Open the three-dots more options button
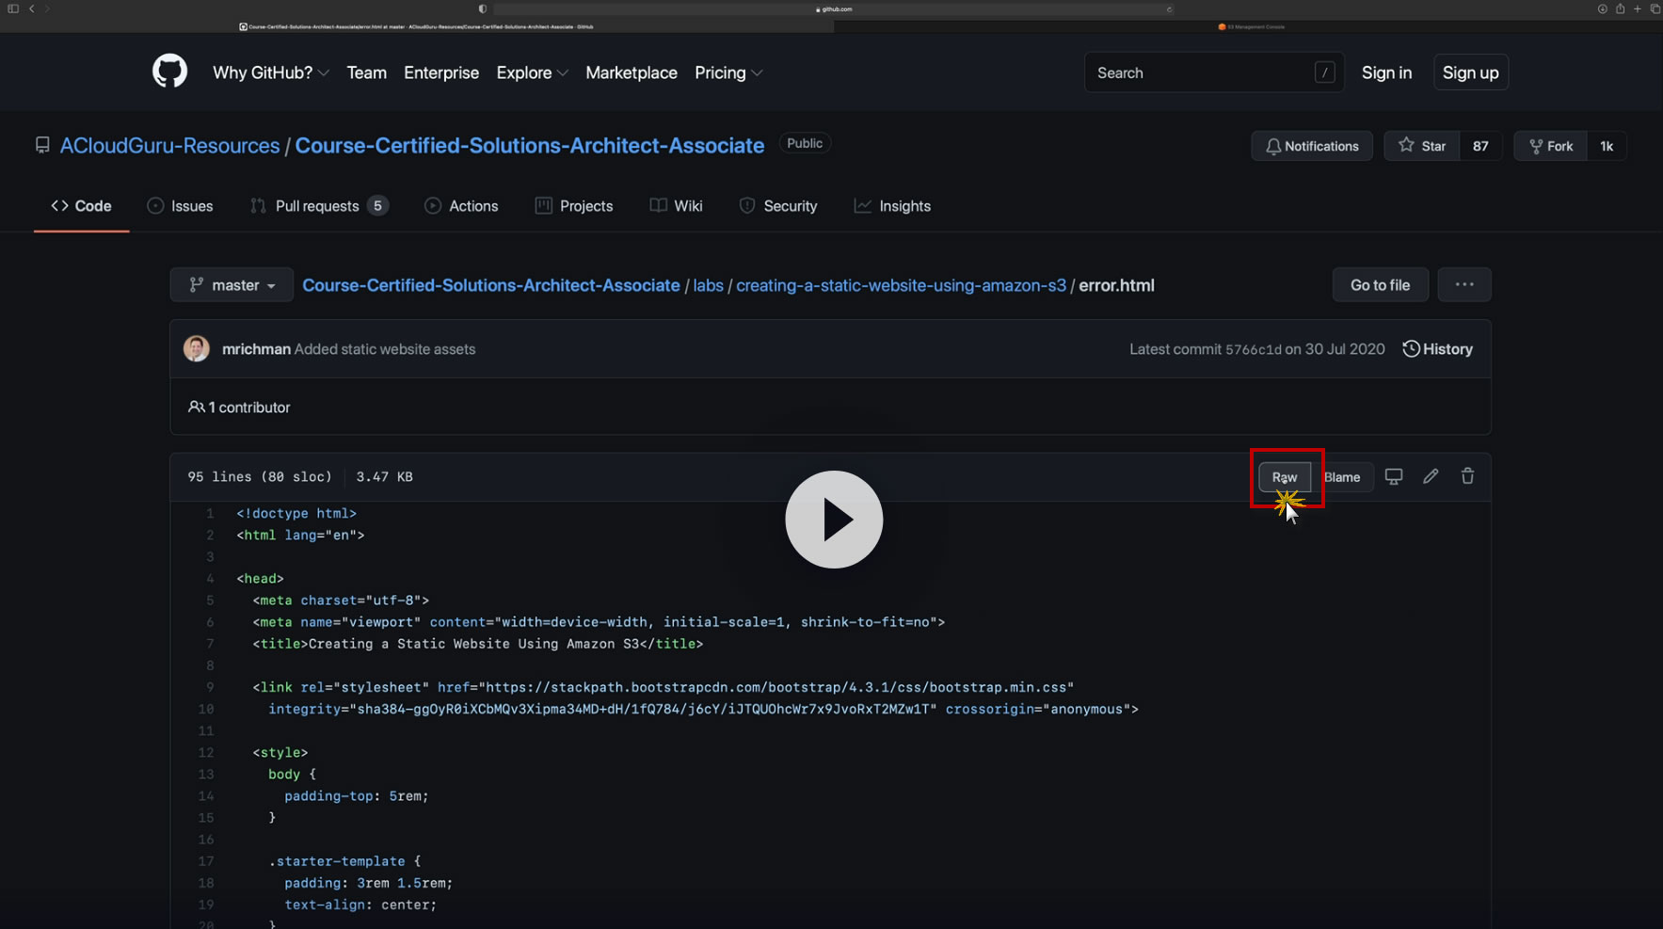The height and width of the screenshot is (929, 1663). [1463, 285]
